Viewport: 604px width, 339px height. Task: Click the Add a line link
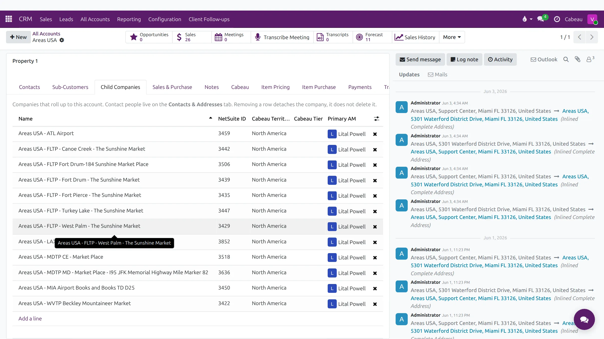pos(30,319)
